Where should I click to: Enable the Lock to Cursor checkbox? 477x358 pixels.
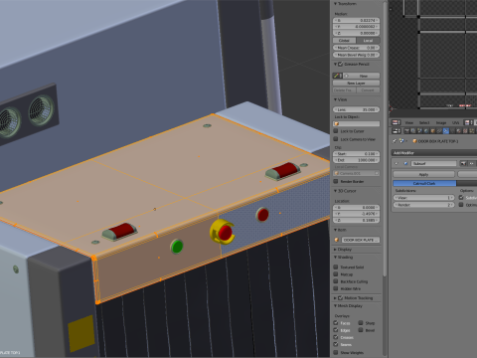[x=336, y=131]
